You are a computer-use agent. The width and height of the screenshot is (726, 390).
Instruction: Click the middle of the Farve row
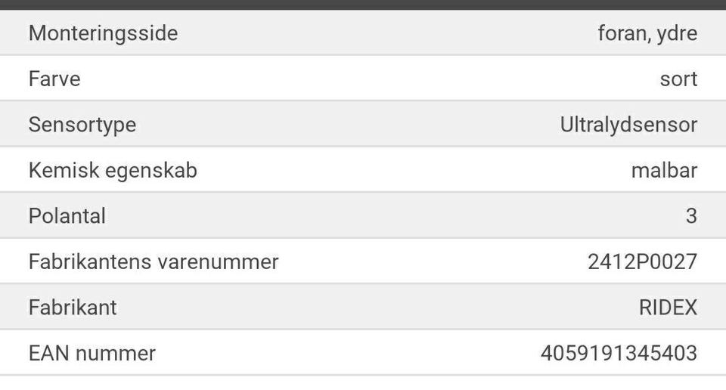pos(363,79)
